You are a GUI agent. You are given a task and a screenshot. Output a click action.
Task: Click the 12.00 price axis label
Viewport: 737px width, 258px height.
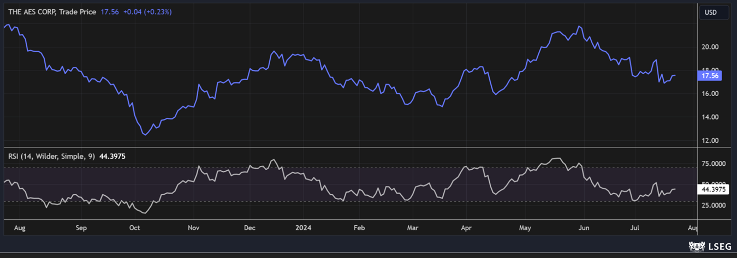[x=710, y=141]
